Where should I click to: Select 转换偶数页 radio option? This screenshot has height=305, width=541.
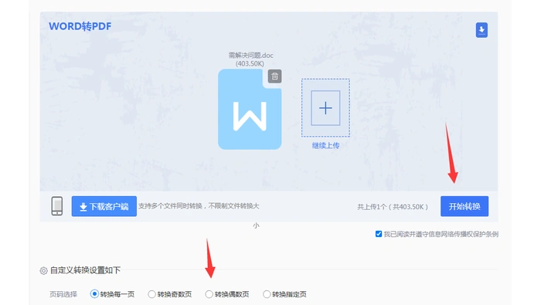point(209,294)
